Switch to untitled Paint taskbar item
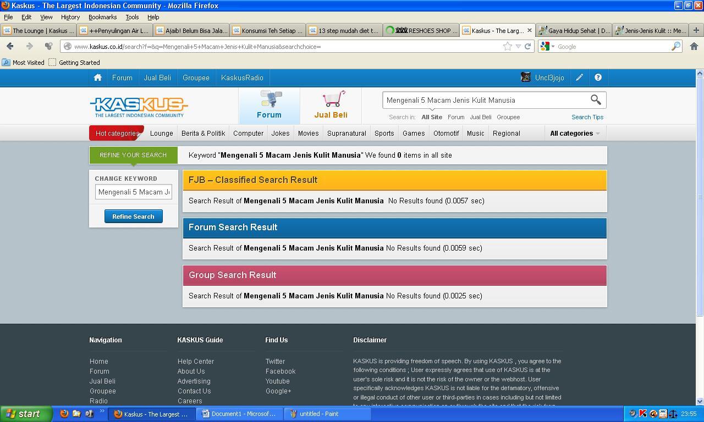704x422 pixels. [x=327, y=414]
